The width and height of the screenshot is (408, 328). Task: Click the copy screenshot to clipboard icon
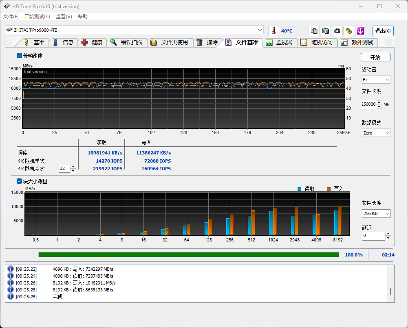[325, 31]
